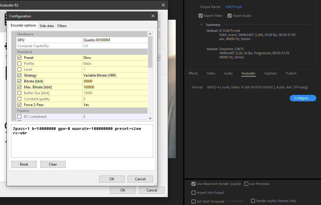Toggle Use Maximum Render Quality
Screen dimensions: 321x205
tap(193, 184)
